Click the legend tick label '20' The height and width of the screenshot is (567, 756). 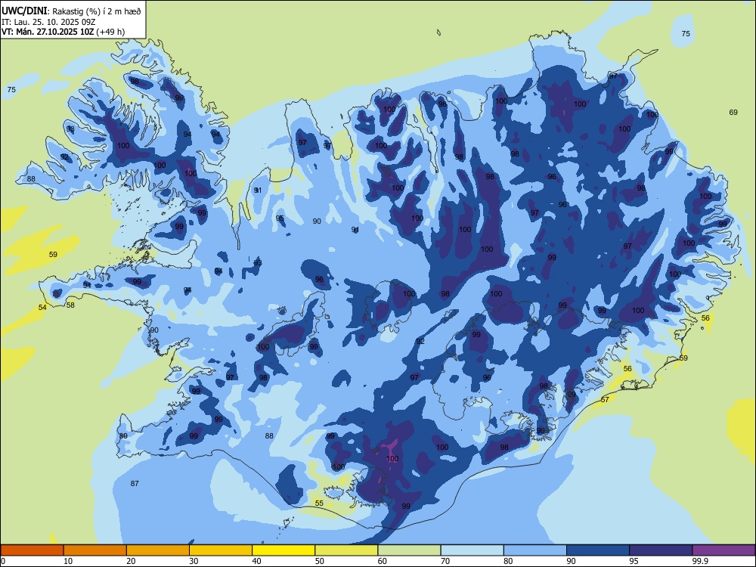click(x=131, y=561)
